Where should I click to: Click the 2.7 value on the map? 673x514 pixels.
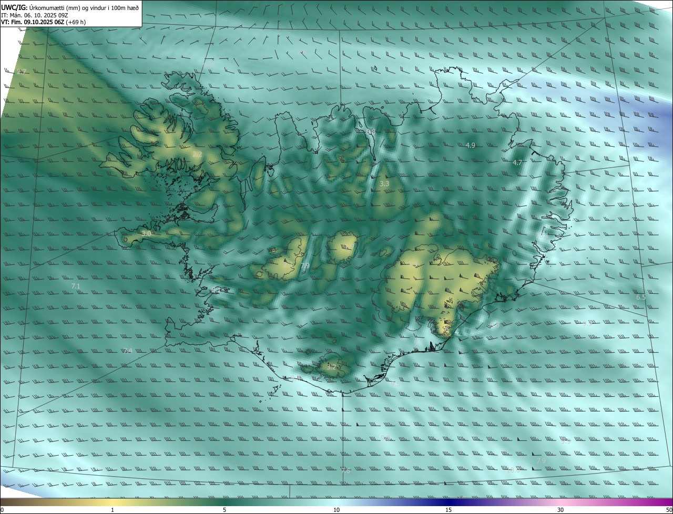pyautogui.click(x=22, y=71)
